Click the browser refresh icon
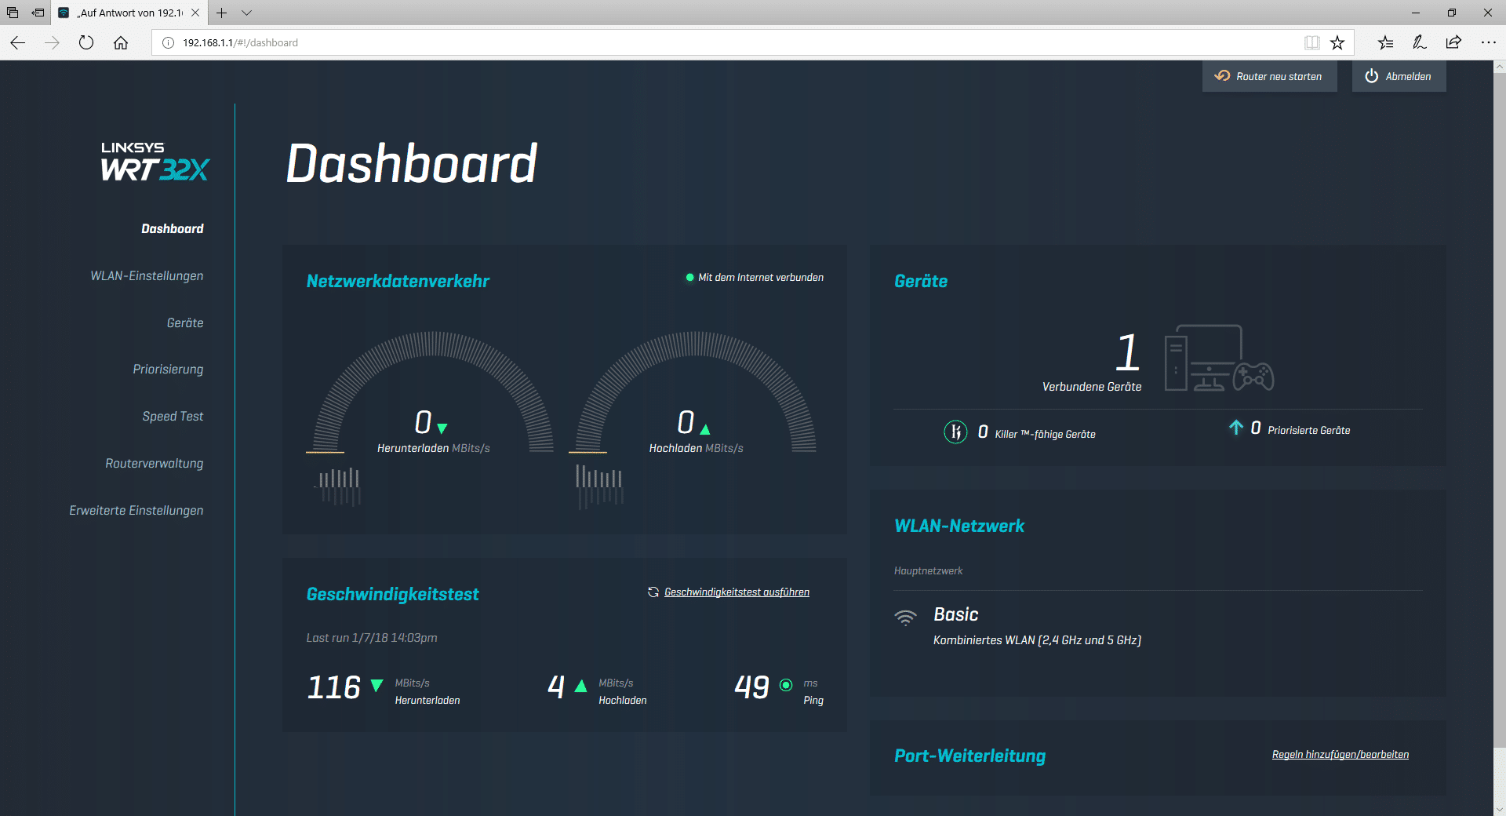The image size is (1506, 816). pos(86,43)
